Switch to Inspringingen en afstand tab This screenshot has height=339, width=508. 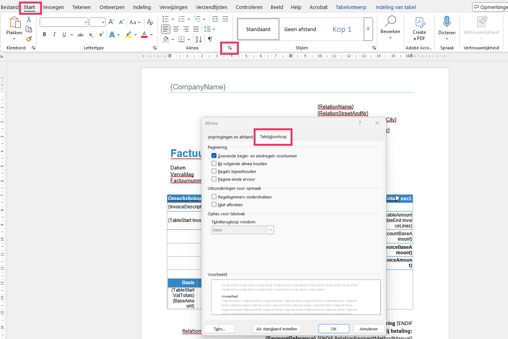click(230, 137)
